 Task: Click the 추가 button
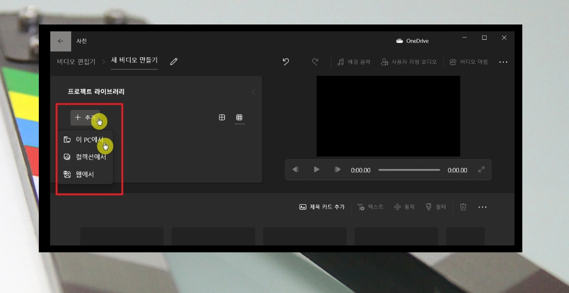tap(85, 118)
